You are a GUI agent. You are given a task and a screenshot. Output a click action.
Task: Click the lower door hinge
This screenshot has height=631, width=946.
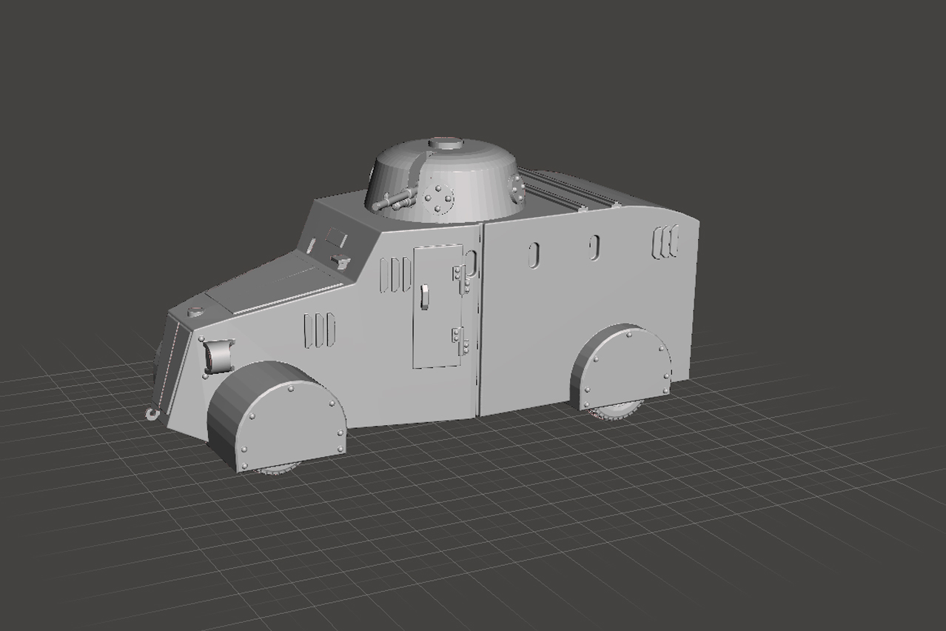(x=459, y=339)
